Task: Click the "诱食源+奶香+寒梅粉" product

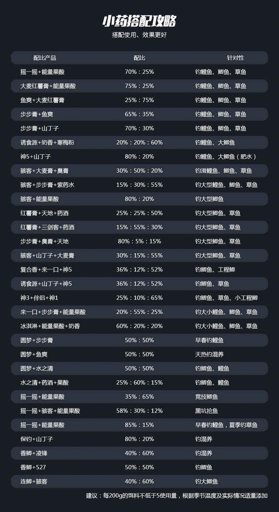Action: 47,142
